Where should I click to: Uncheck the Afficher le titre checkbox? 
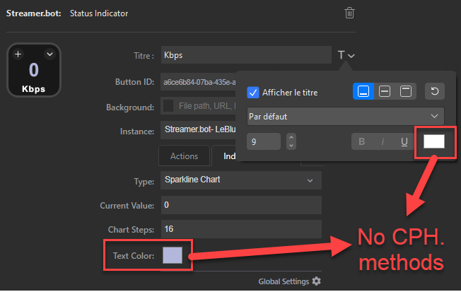pyautogui.click(x=253, y=93)
